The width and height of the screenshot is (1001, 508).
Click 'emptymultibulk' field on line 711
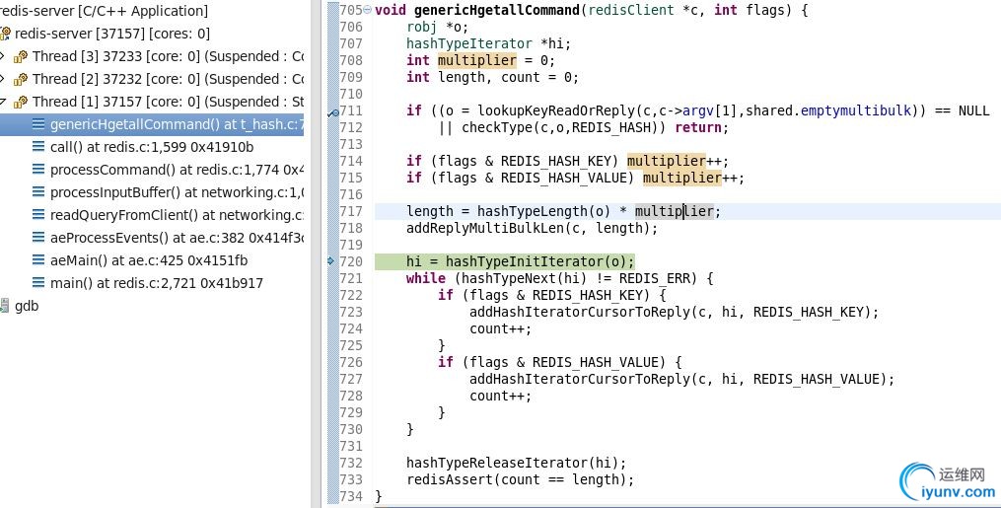tap(856, 110)
